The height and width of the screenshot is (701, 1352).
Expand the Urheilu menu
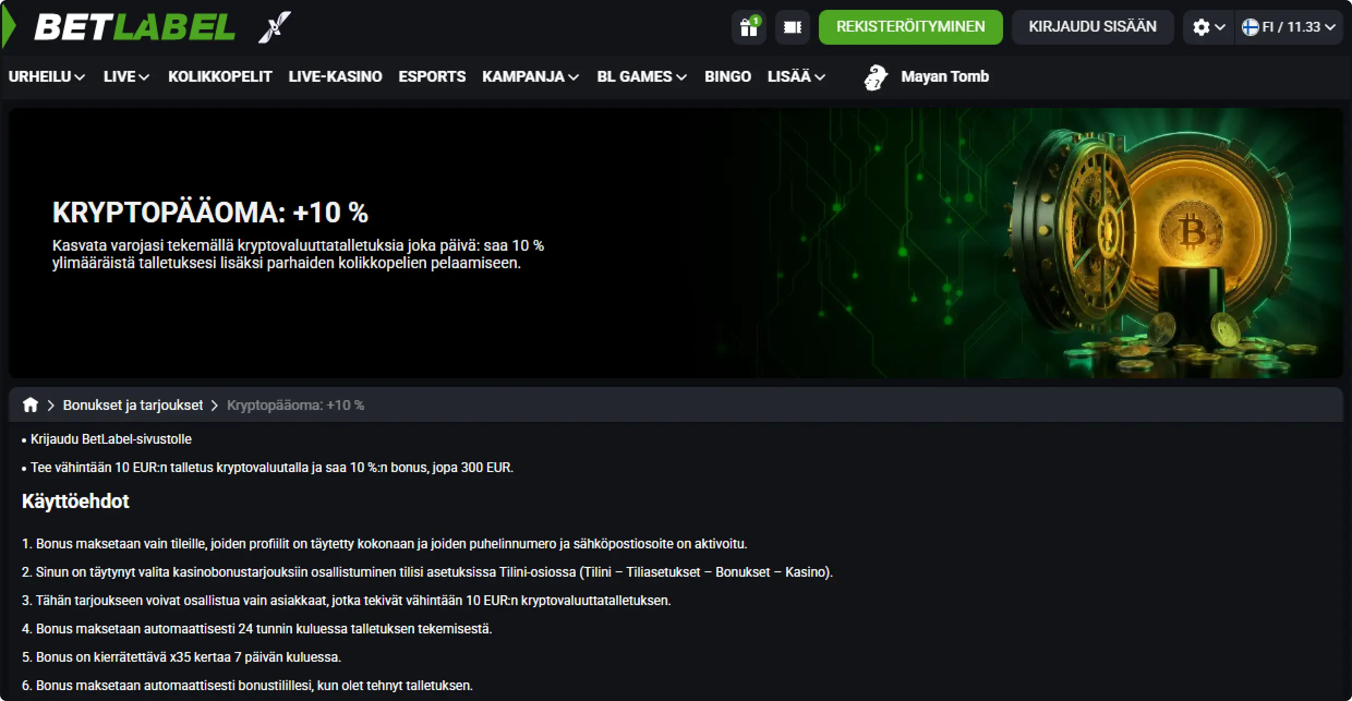[x=47, y=77]
